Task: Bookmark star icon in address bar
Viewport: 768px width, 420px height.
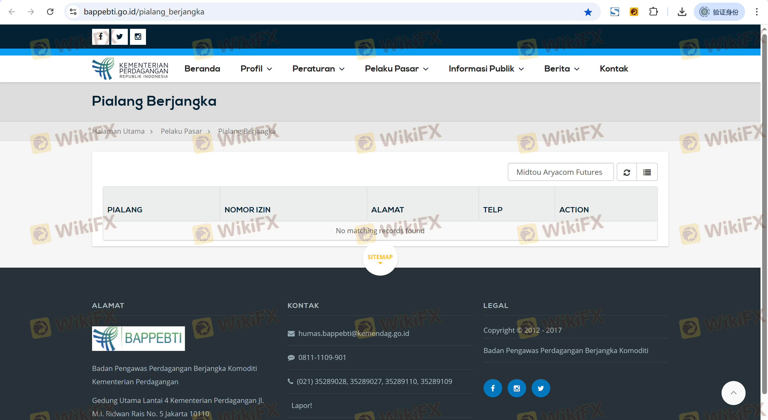Action: 588,12
